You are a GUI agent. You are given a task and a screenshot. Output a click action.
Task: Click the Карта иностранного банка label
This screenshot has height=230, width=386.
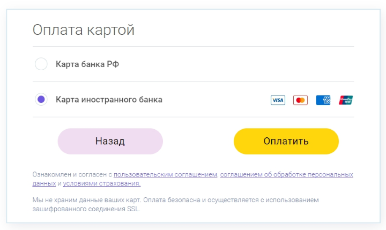click(109, 100)
